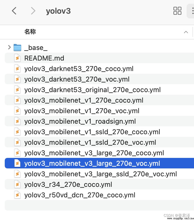Click the yolov3_darknet53_270e_coco.yml file icon
Screen dimensions: 194x220
click(x=17, y=69)
